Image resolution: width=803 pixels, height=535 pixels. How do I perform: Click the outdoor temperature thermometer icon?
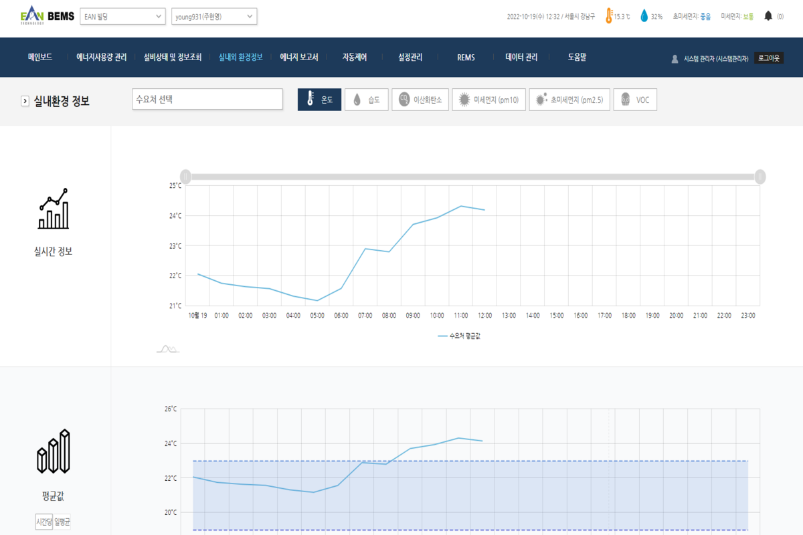609,16
